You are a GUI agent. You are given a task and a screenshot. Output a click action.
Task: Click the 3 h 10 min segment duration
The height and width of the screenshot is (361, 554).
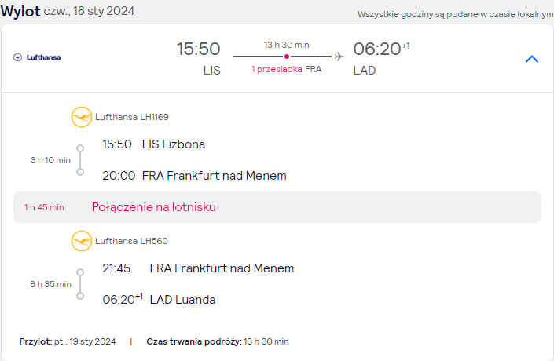[x=50, y=160]
